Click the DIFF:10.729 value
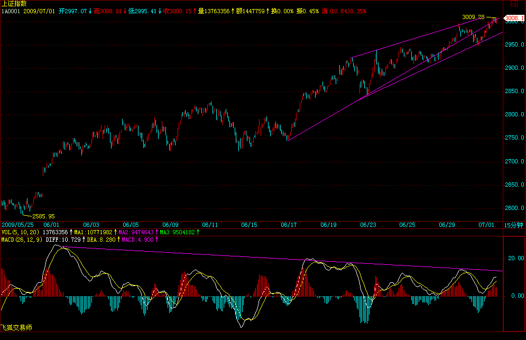This screenshot has height=340, width=526. (x=63, y=240)
